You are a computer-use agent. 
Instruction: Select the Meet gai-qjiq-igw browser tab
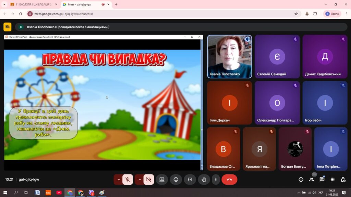tap(82, 4)
